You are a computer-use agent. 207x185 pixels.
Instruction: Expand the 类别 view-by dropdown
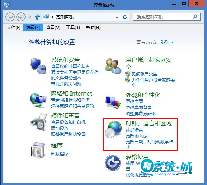pos(167,42)
